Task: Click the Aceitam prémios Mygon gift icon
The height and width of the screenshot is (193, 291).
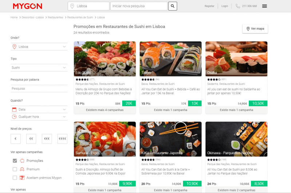Action: coord(22,178)
